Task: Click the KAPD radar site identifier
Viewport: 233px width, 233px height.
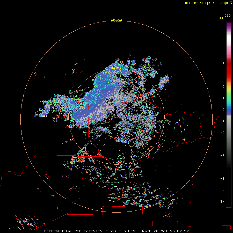Action: tap(147, 231)
